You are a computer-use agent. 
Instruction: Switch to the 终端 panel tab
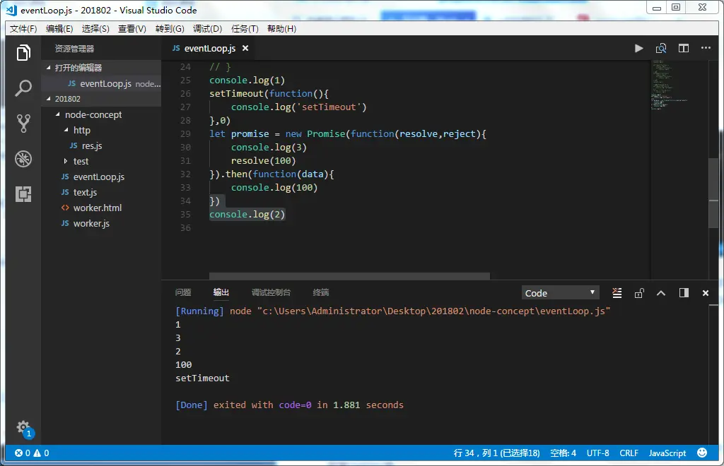click(x=321, y=292)
